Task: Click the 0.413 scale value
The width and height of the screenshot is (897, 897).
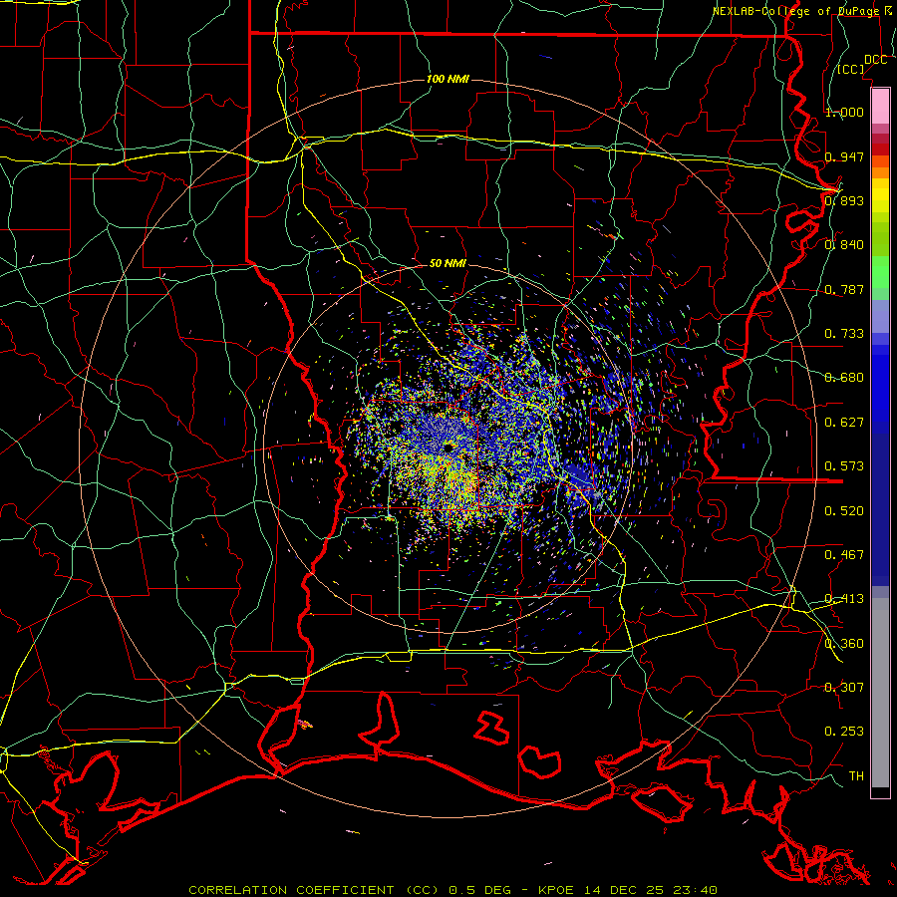Action: [844, 598]
